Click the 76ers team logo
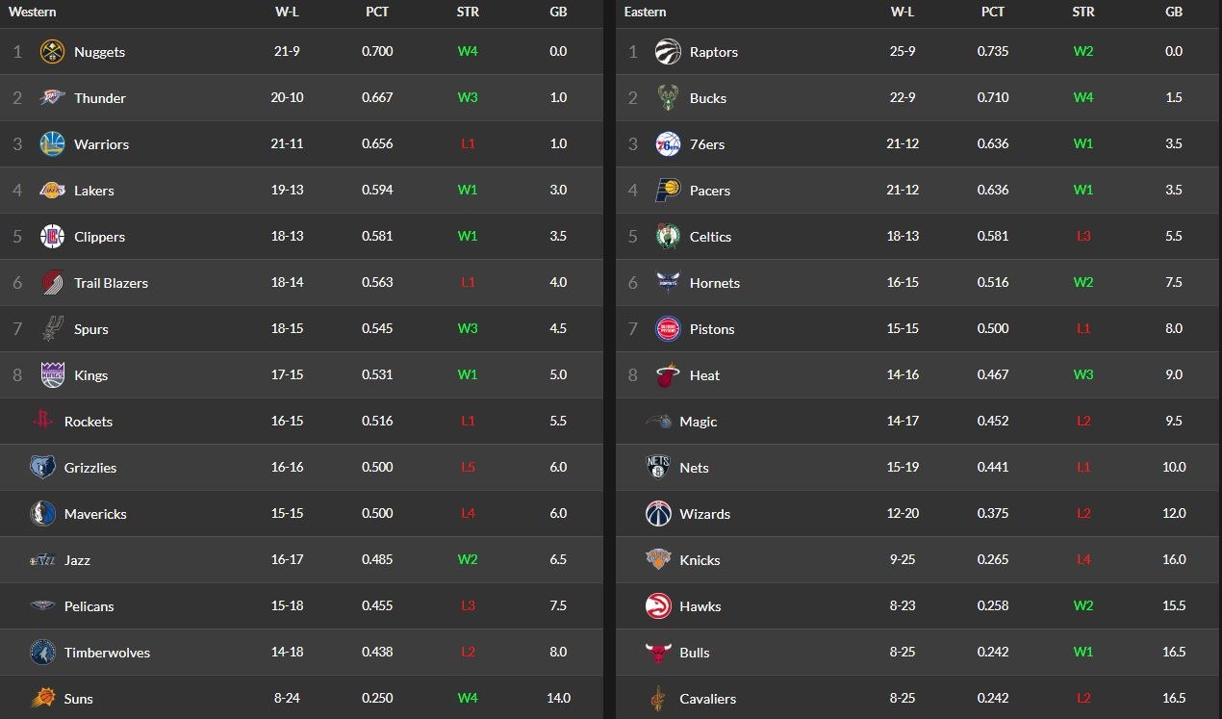1222x719 pixels. point(668,144)
